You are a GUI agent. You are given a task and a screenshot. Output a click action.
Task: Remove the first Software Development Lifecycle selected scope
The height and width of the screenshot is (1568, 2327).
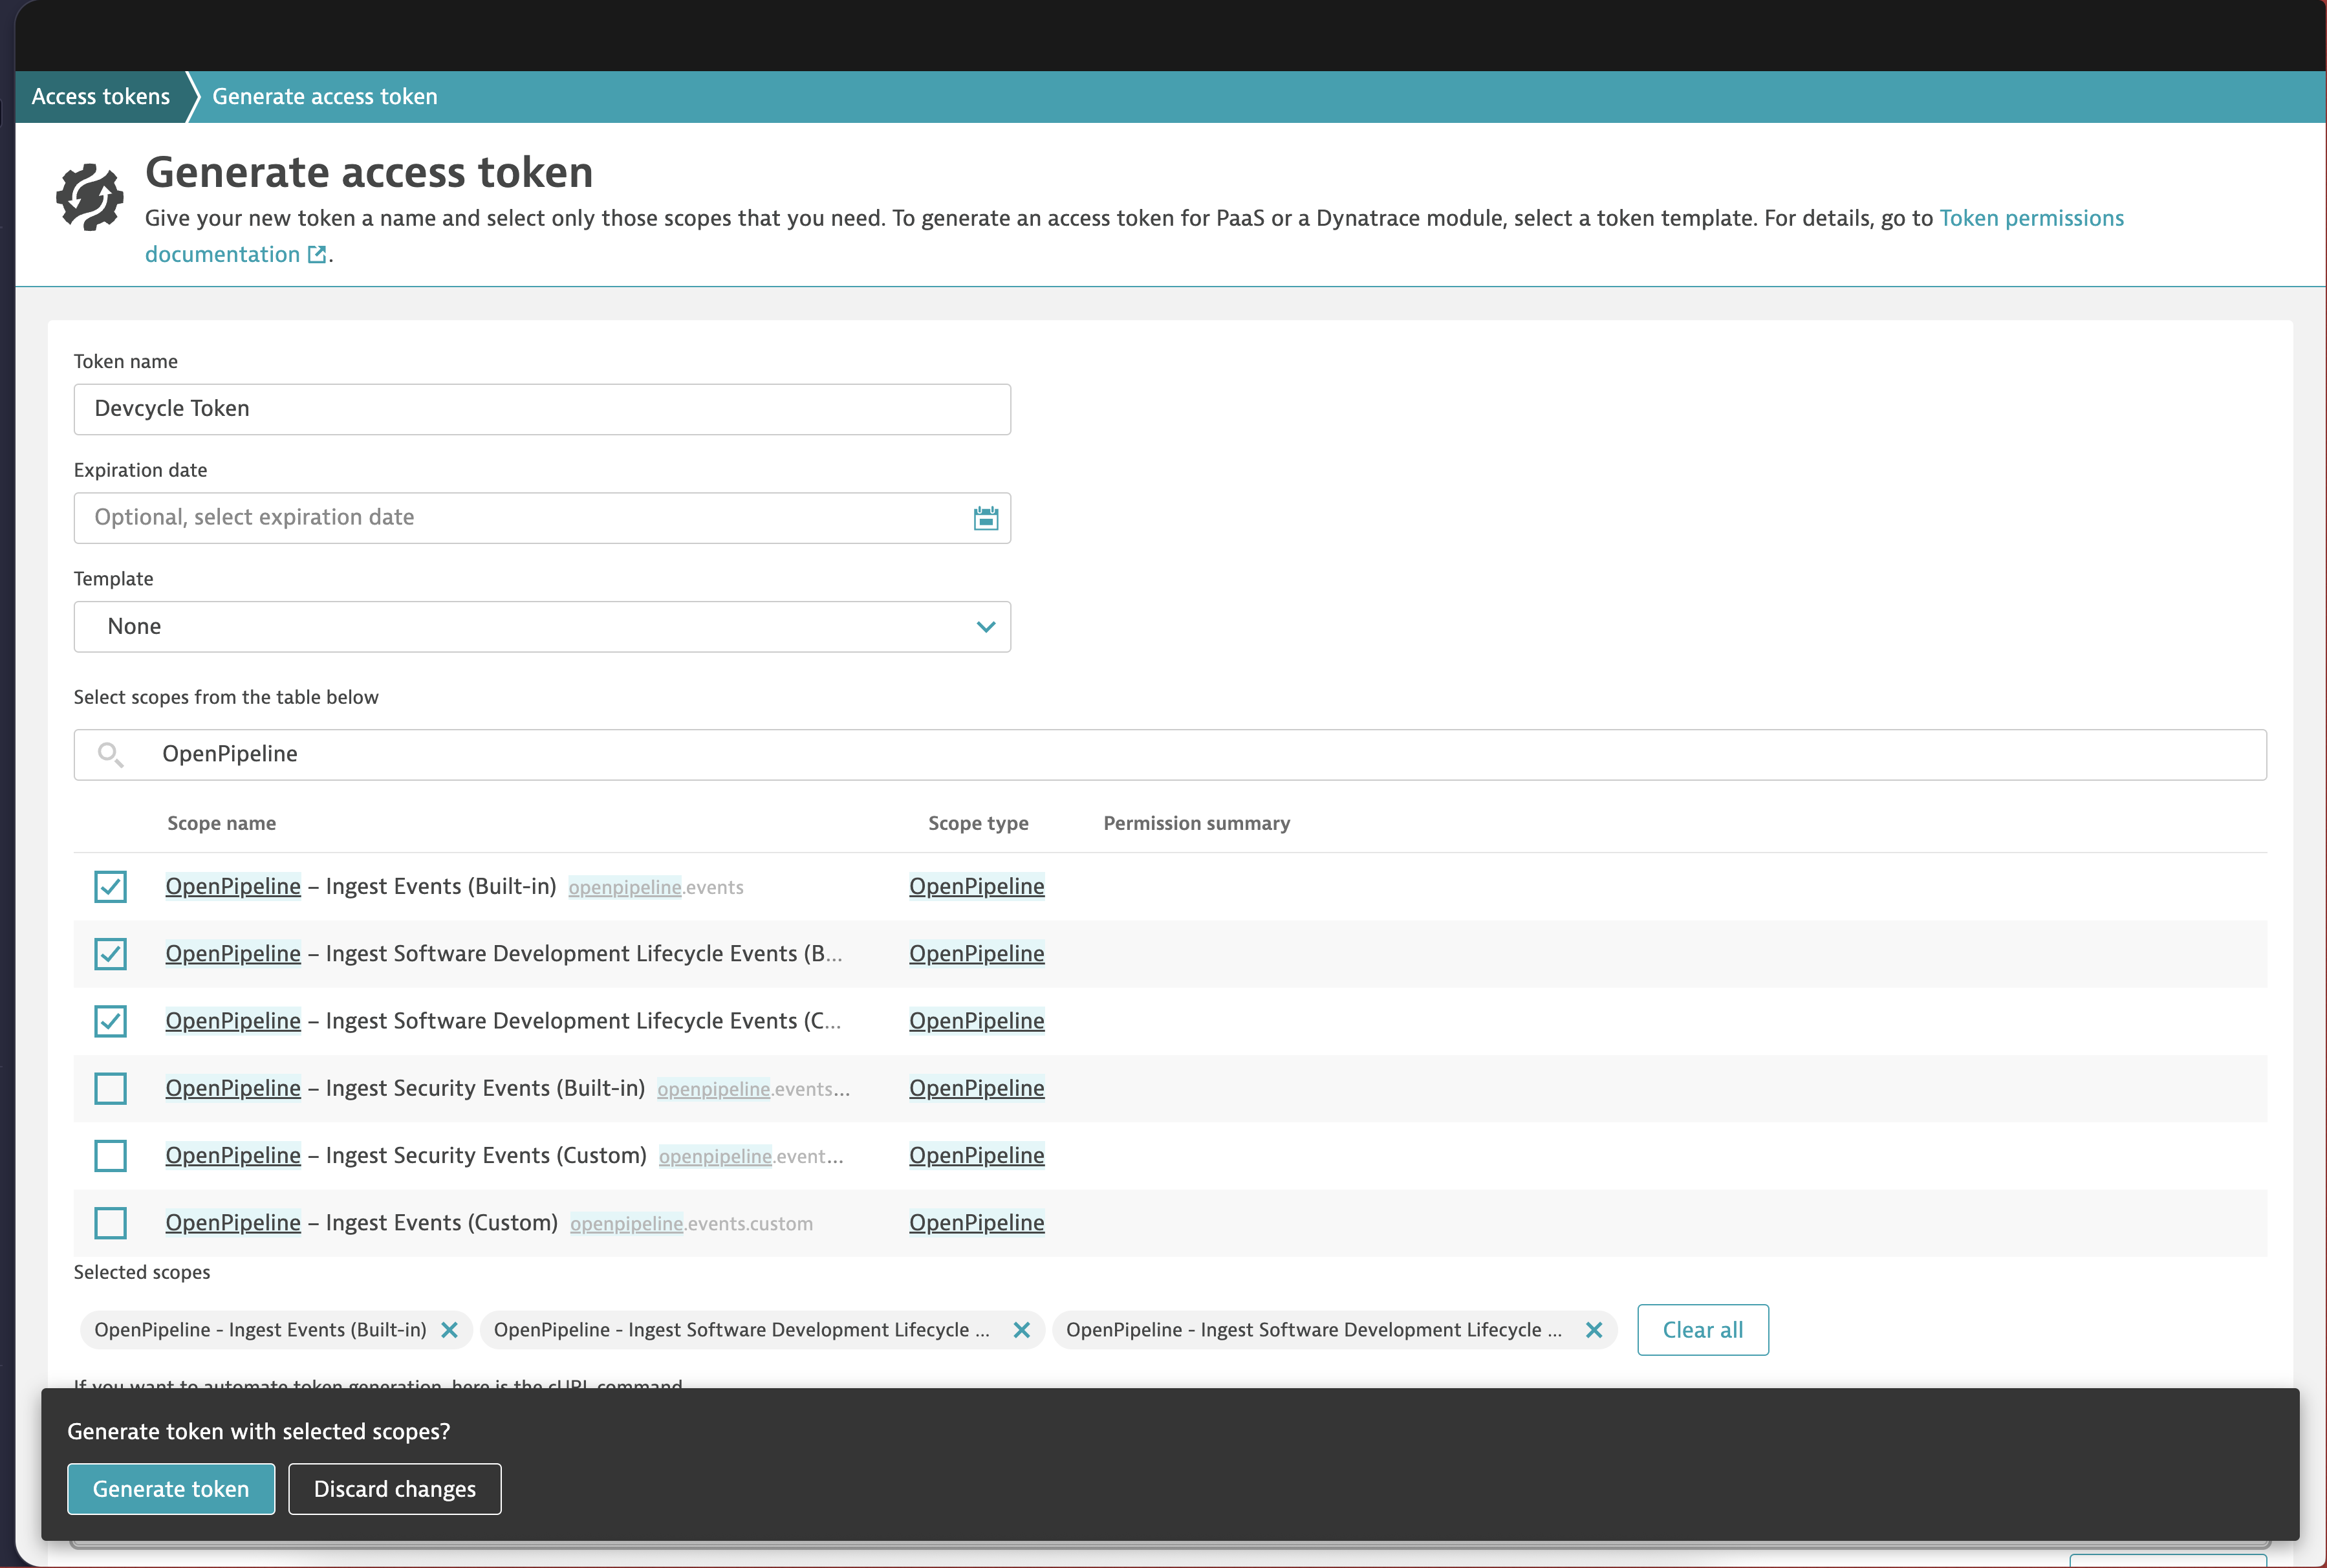click(1022, 1330)
